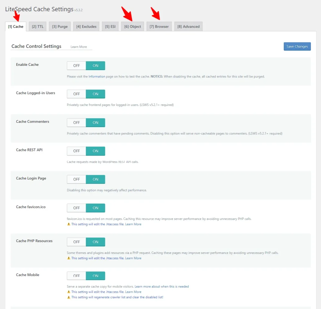
Task: Turn off Cache REST API caching
Action: [x=76, y=151]
